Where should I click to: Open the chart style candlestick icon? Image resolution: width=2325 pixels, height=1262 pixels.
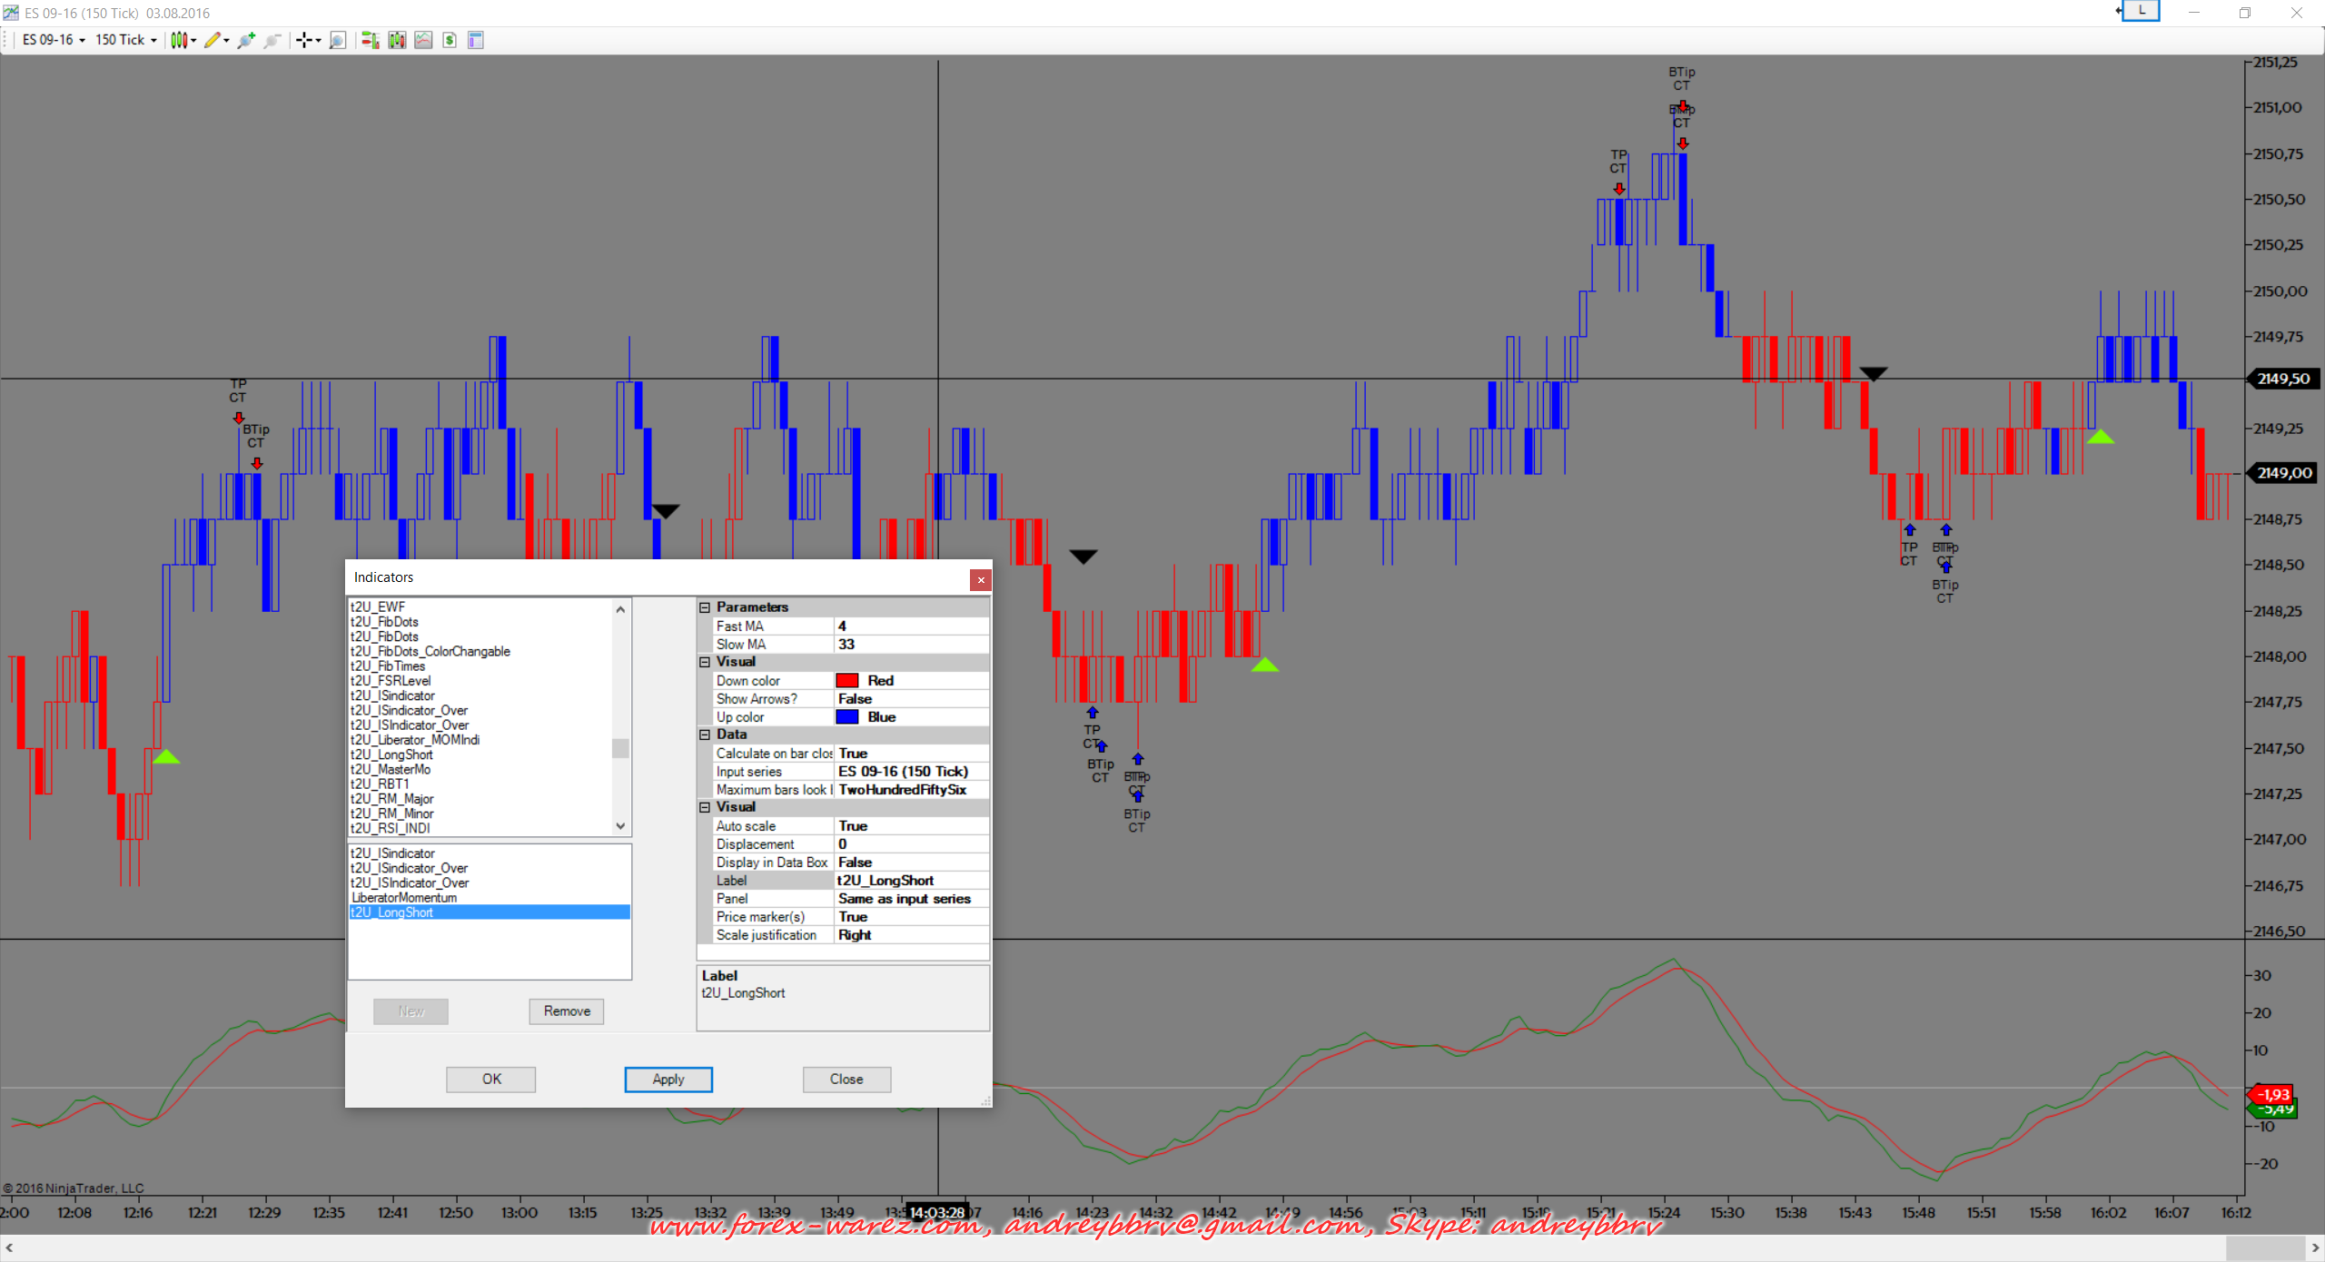(x=179, y=40)
